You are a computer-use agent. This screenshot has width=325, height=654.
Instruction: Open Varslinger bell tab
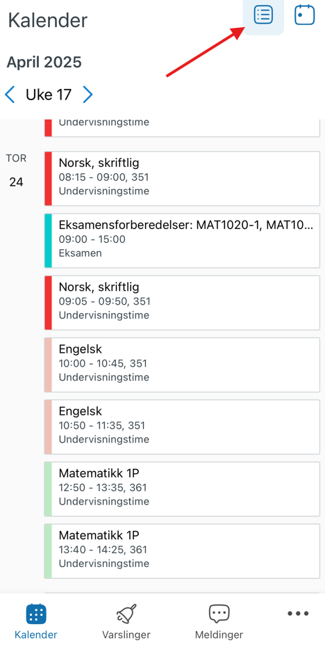tap(126, 622)
